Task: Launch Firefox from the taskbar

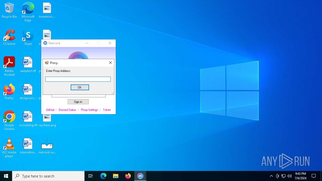Action: 128,176
